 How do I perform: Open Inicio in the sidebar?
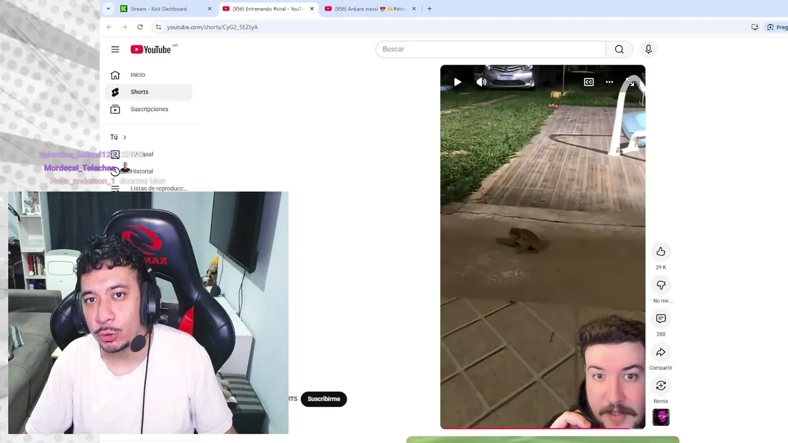point(149,74)
